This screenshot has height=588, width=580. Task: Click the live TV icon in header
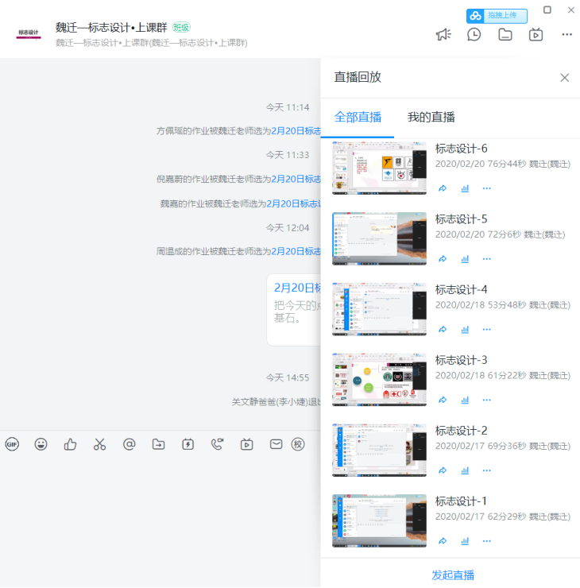[536, 34]
